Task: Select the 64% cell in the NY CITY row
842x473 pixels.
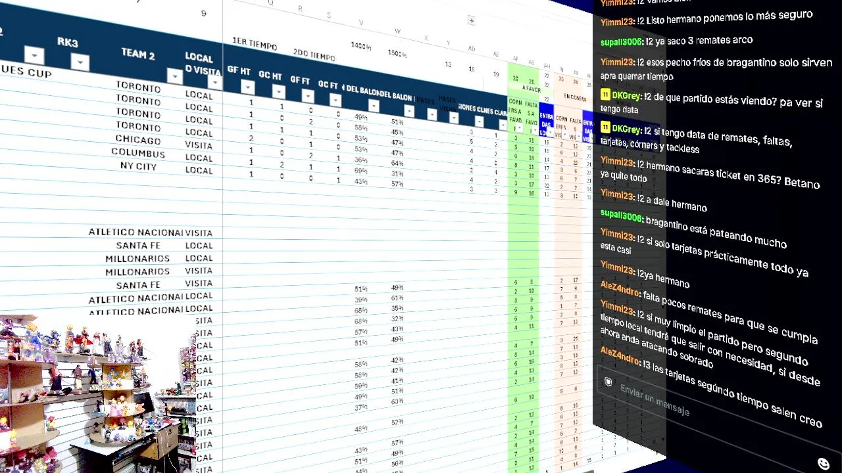Action: [x=397, y=163]
